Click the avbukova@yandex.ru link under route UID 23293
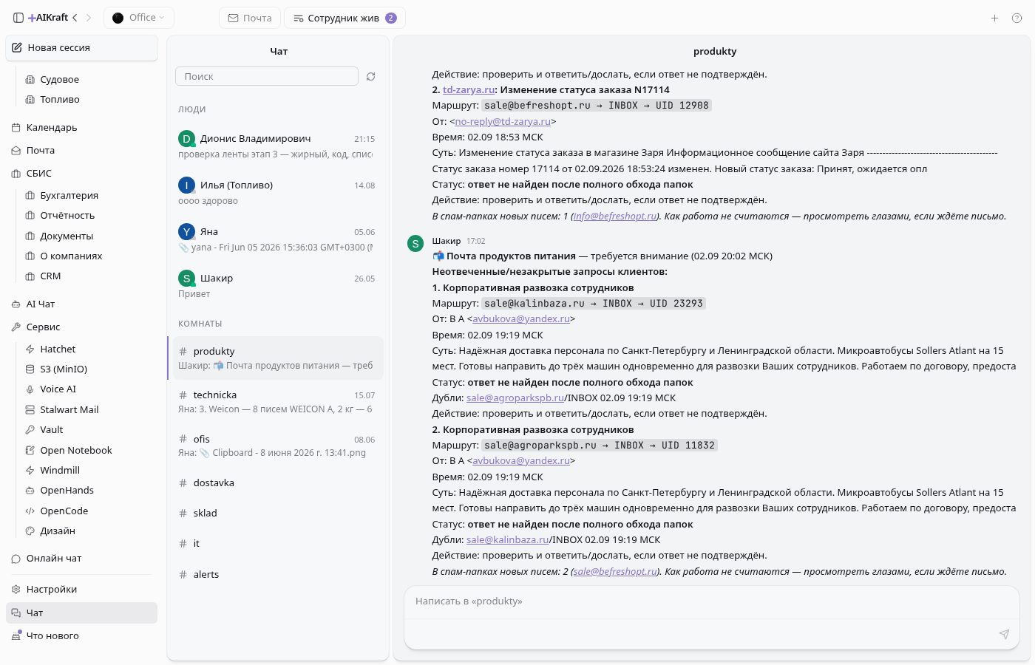1035x665 pixels. 521,318
